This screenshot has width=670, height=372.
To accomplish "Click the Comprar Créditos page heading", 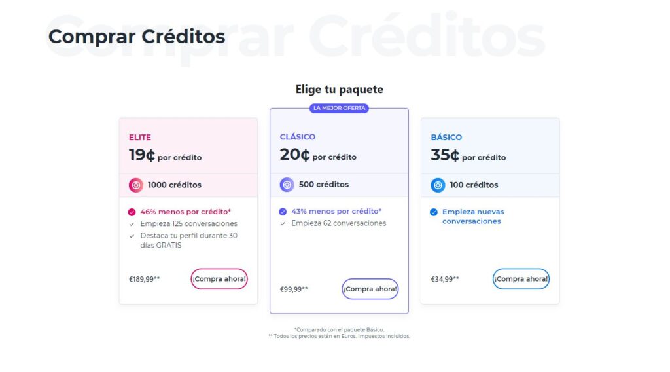I will [137, 37].
